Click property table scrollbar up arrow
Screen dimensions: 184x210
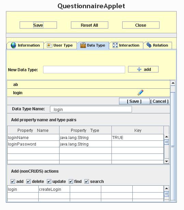point(167,137)
